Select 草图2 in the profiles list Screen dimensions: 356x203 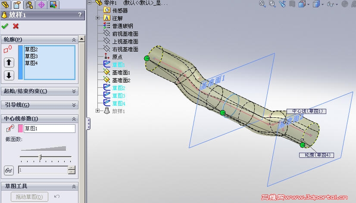[x=31, y=49]
